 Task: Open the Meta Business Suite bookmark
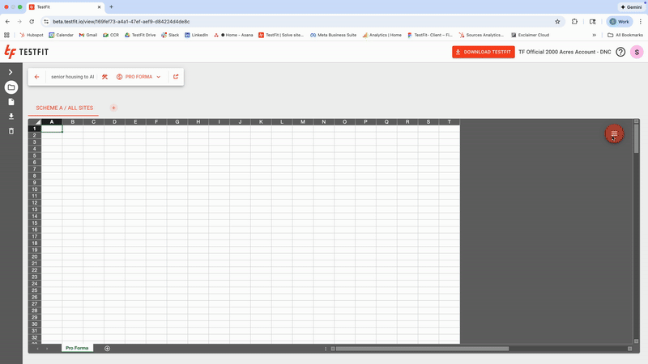click(333, 35)
